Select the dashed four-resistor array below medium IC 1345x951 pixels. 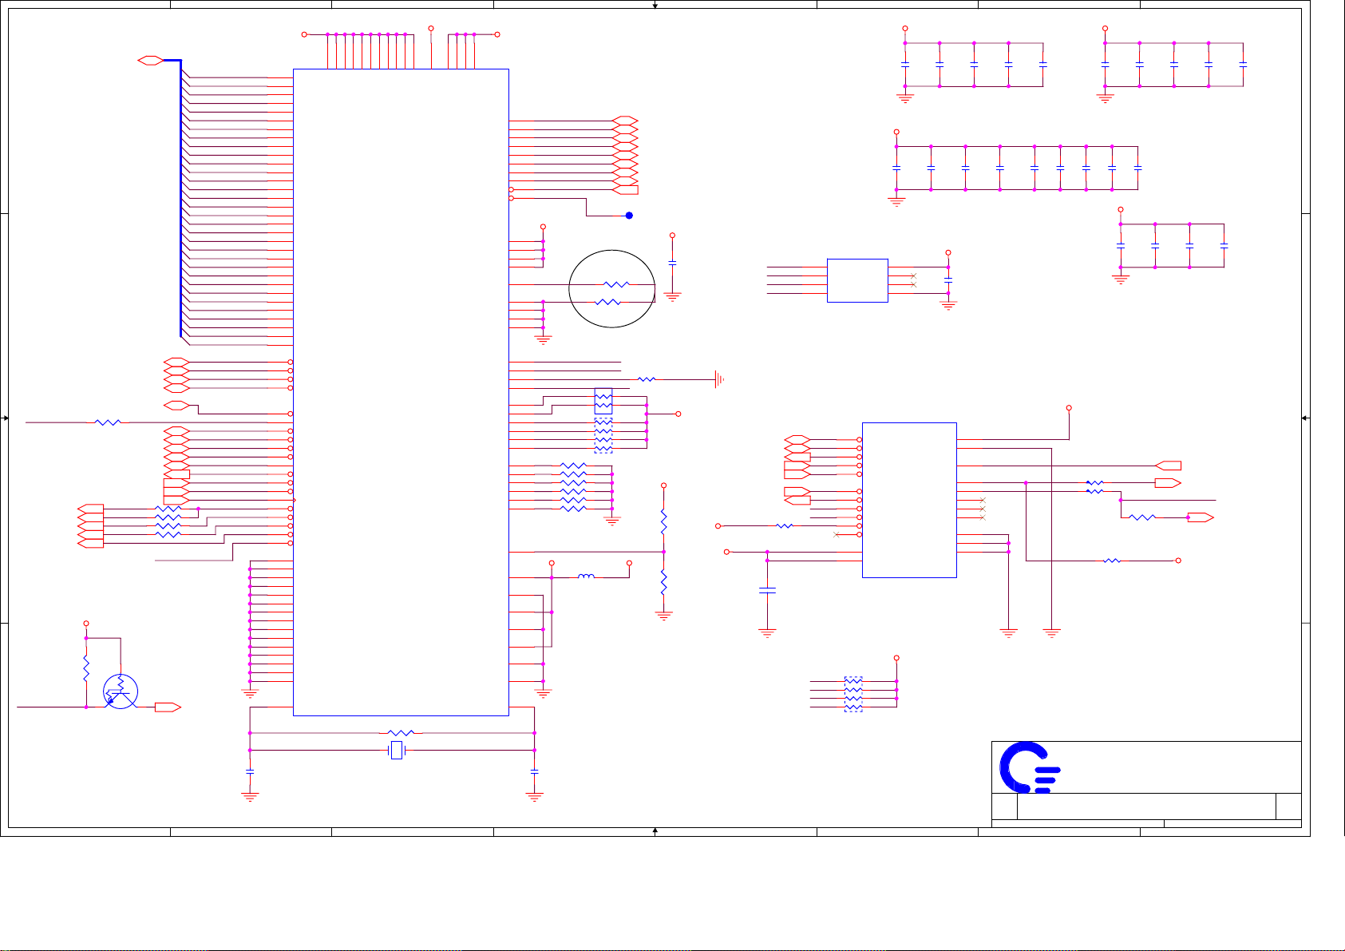[x=853, y=695]
